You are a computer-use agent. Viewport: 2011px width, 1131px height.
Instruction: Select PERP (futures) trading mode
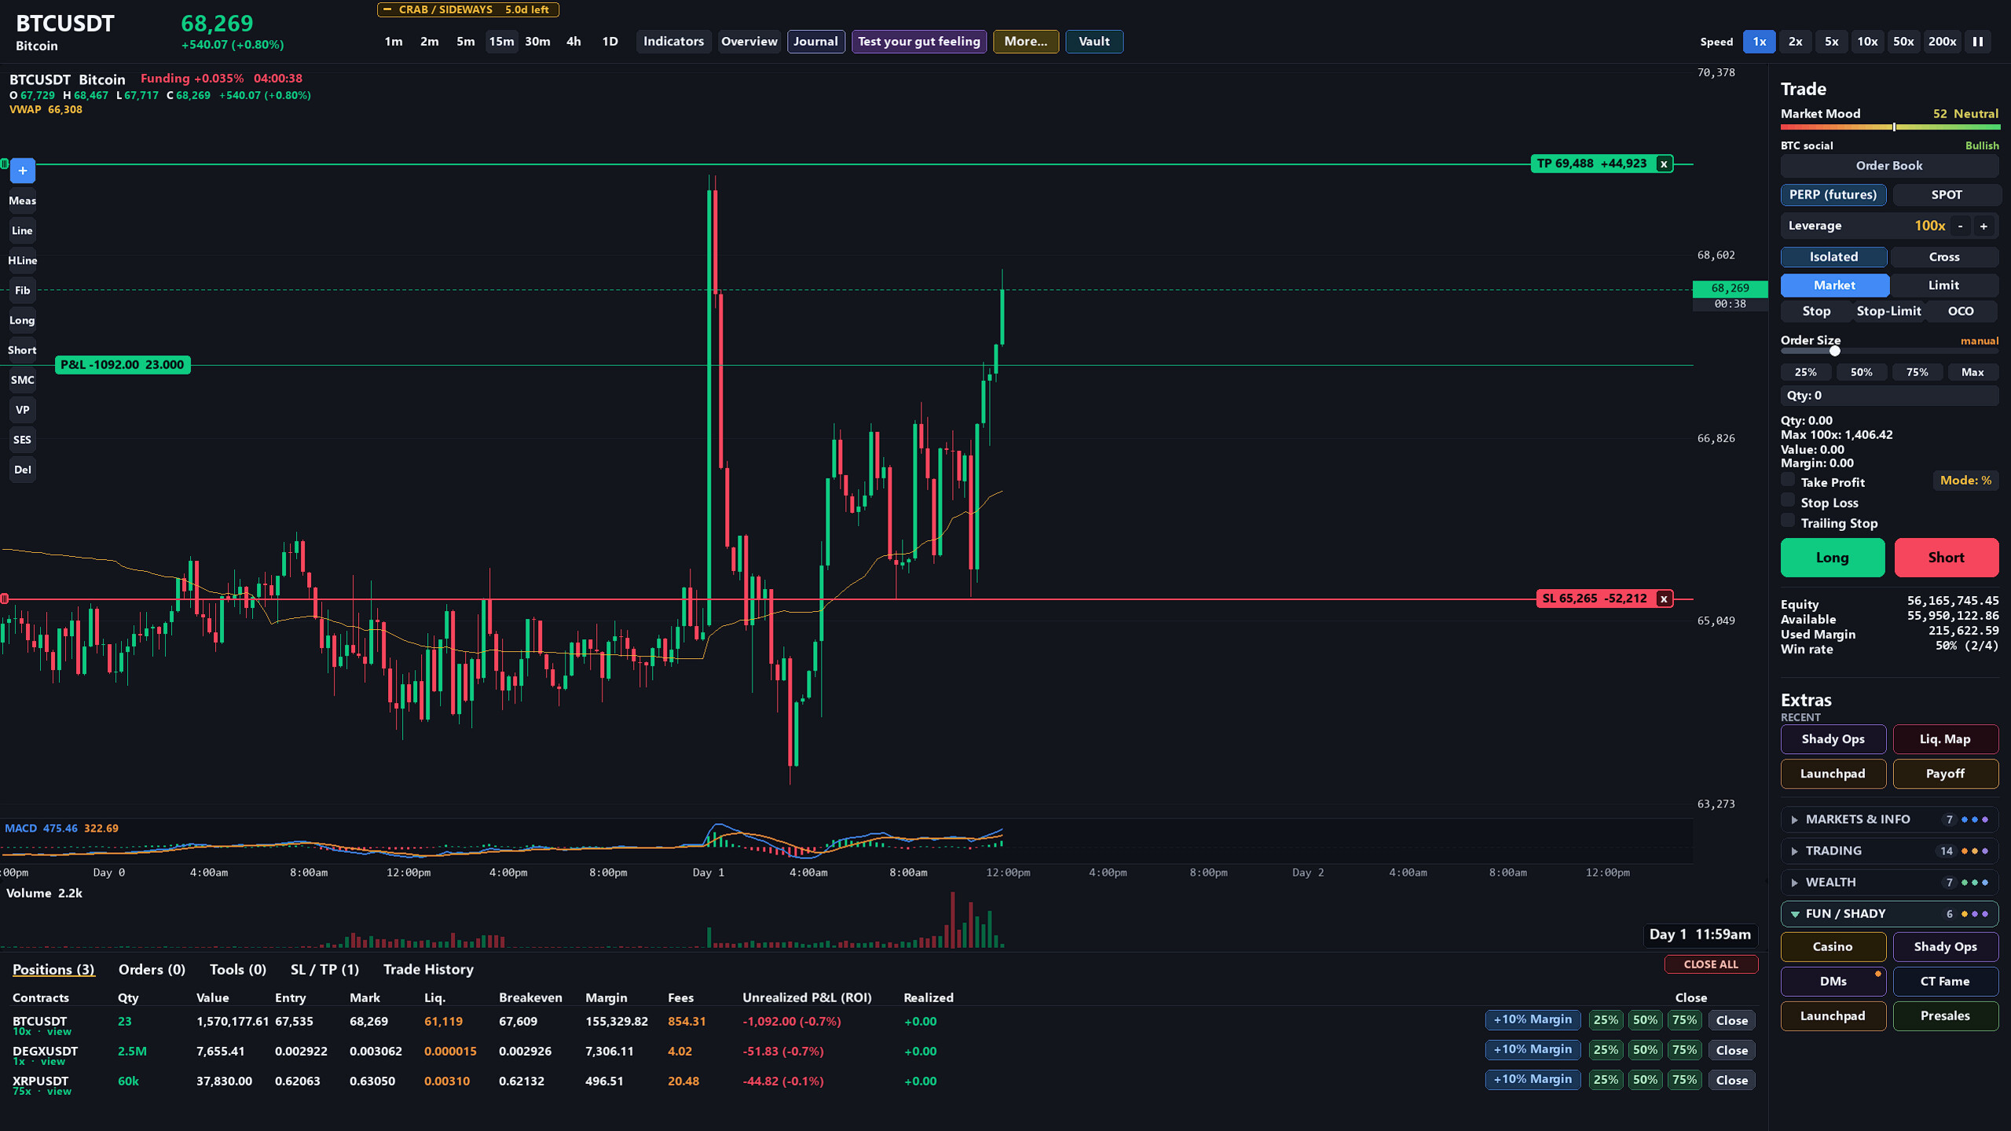(1833, 195)
